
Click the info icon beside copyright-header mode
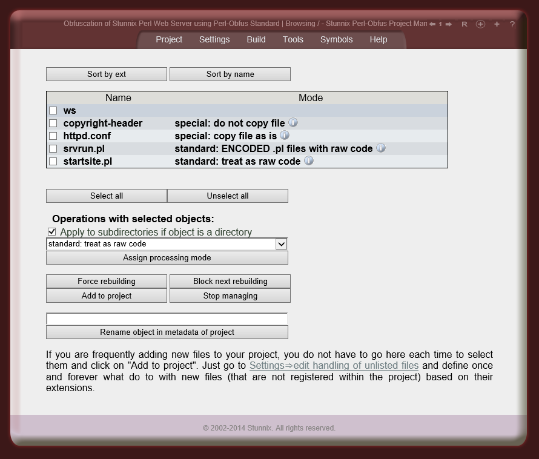pos(293,122)
